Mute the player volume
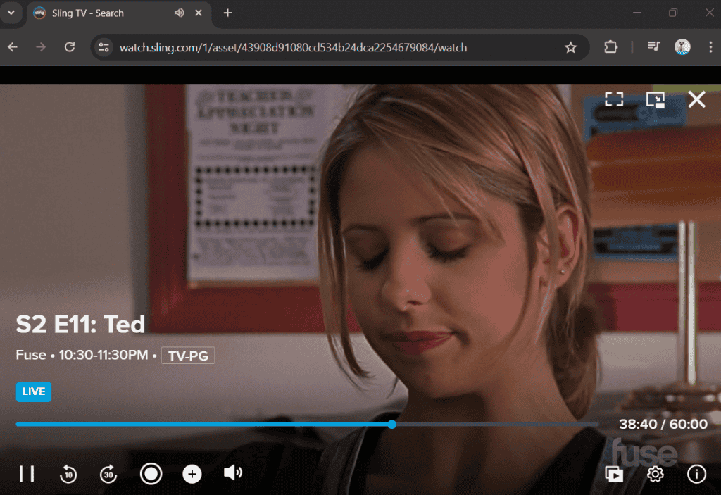This screenshot has width=721, height=495. point(232,473)
